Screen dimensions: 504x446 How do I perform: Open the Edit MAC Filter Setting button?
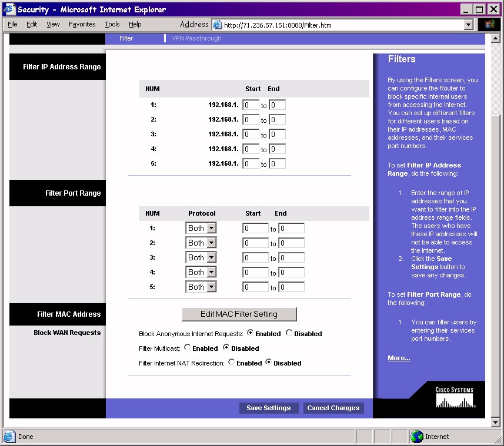click(239, 314)
